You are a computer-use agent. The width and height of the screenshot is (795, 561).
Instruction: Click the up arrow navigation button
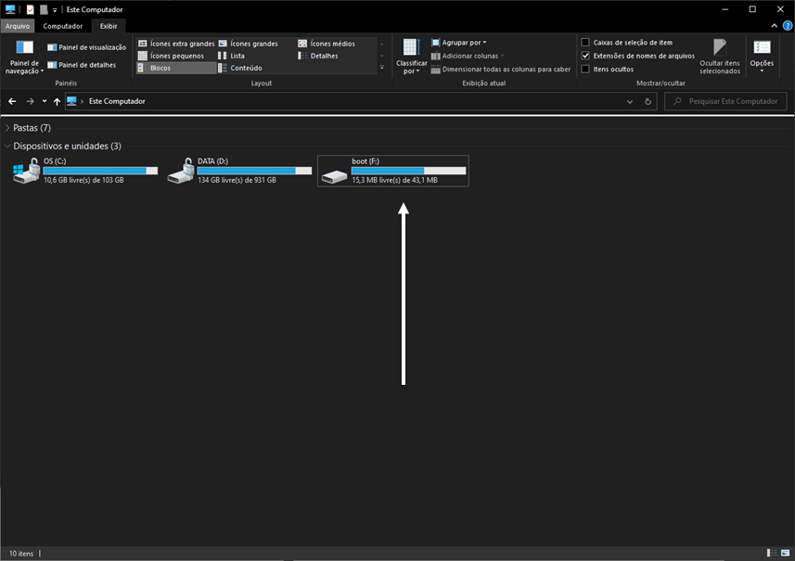click(x=58, y=101)
